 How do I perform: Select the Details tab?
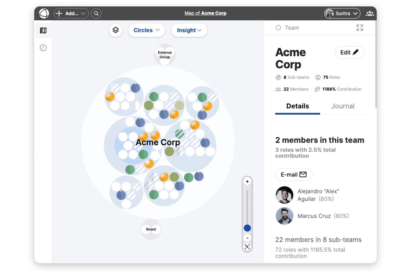[298, 106]
